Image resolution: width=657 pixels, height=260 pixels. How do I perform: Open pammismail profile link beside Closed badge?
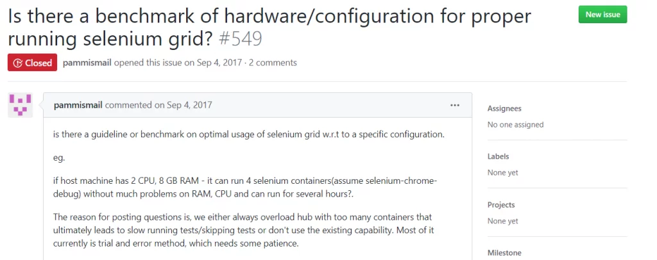87,63
